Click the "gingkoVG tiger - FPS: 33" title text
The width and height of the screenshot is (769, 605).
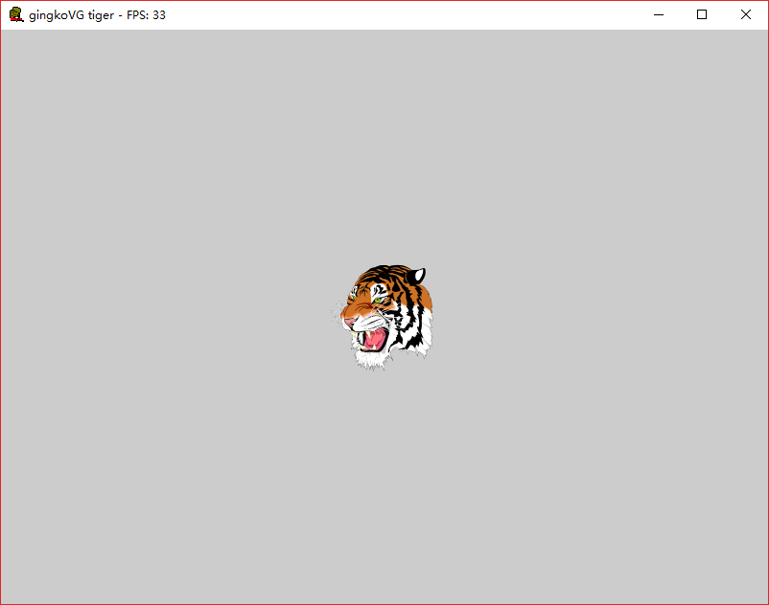(x=97, y=15)
